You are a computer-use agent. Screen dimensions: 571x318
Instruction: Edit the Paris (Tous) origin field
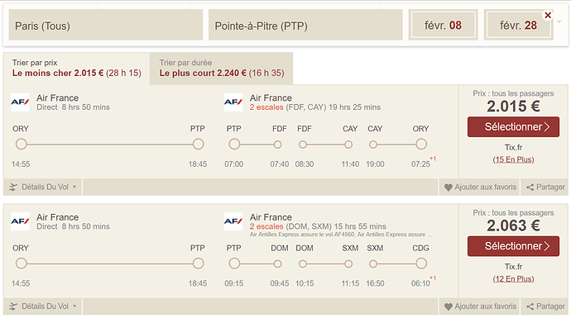pyautogui.click(x=106, y=25)
